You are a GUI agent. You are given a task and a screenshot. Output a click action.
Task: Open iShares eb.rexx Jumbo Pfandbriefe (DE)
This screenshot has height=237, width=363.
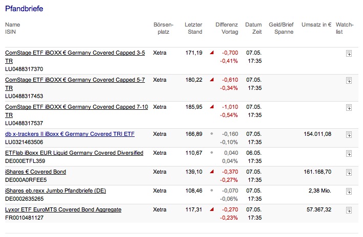(x=55, y=191)
